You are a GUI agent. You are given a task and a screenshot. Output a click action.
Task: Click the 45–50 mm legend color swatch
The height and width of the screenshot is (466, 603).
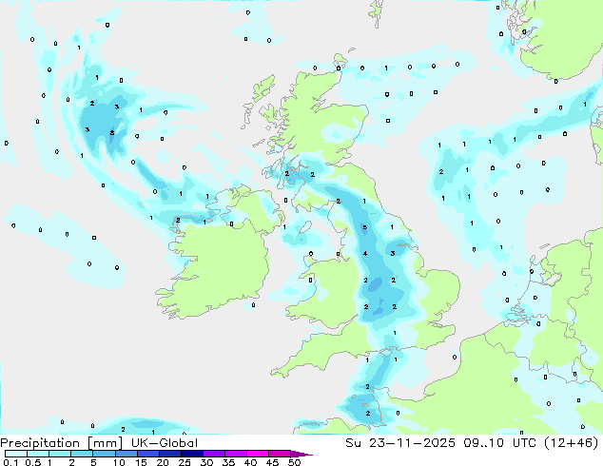280,454
